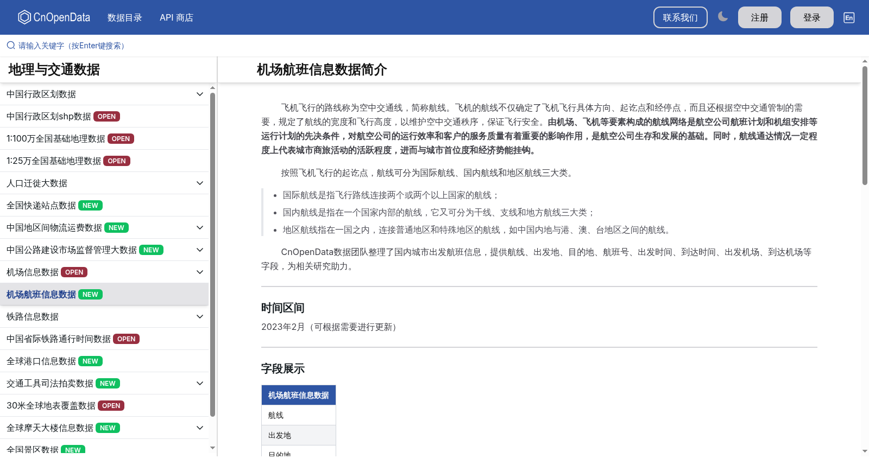Expand 机场信息数据 chevron

[200, 272]
